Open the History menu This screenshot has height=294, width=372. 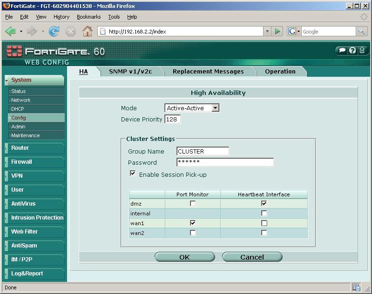(61, 17)
